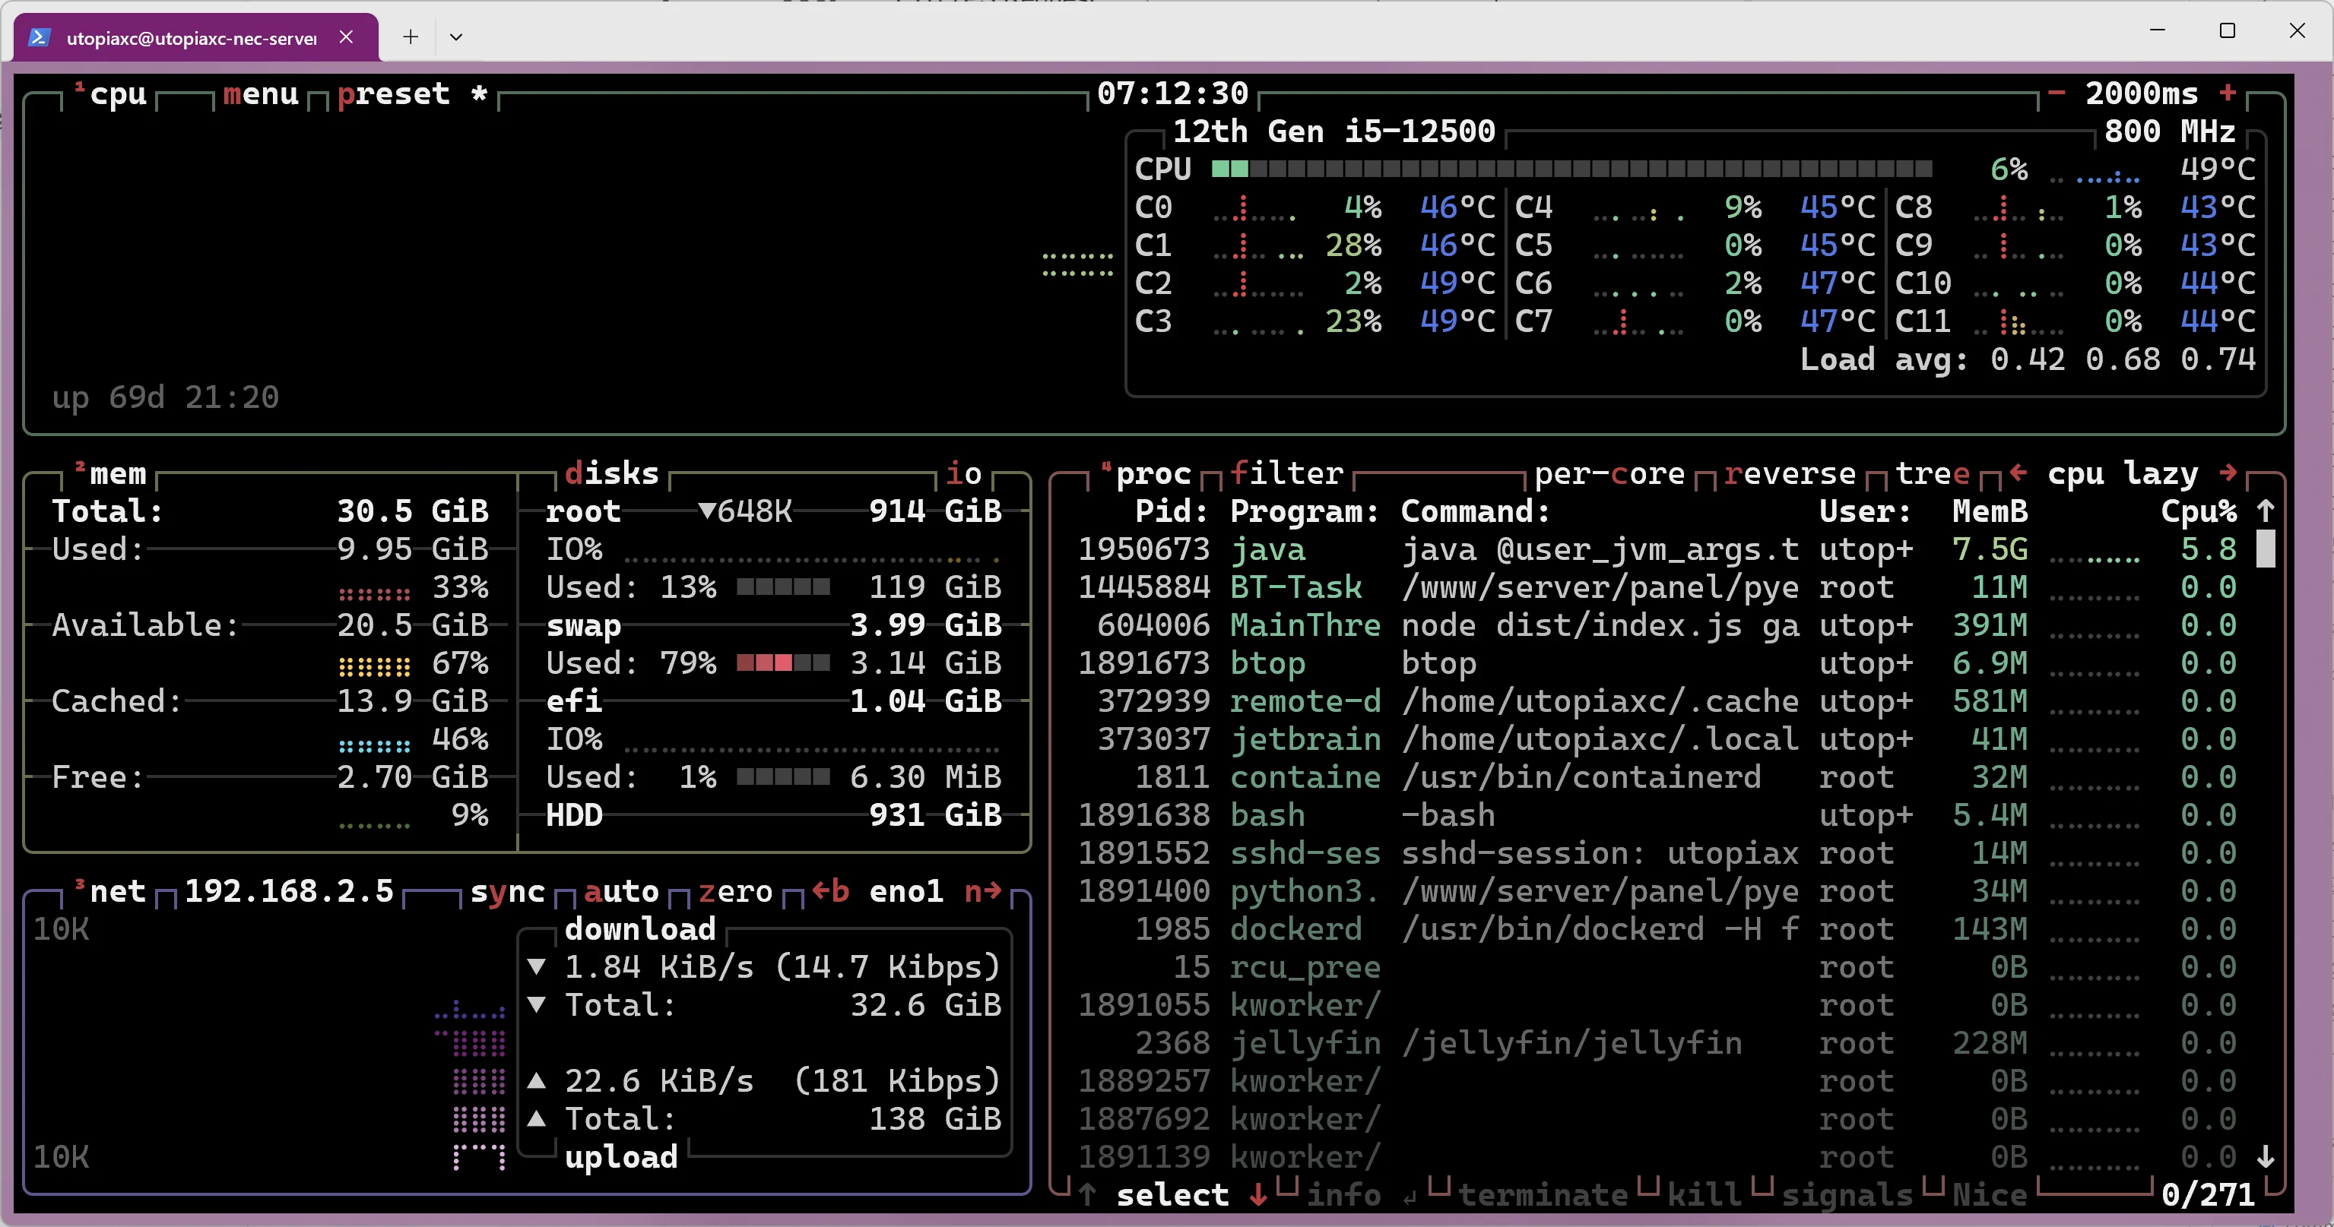Image resolution: width=2334 pixels, height=1227 pixels.
Task: Select the MainThre node process row
Action: pyautogui.click(x=1657, y=625)
